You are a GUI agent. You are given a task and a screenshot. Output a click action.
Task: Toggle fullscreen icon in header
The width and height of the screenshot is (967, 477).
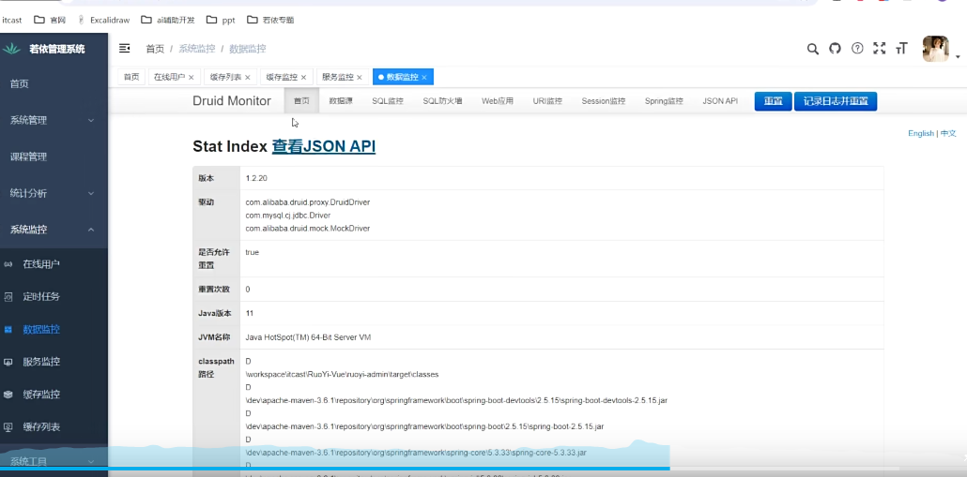click(x=880, y=48)
